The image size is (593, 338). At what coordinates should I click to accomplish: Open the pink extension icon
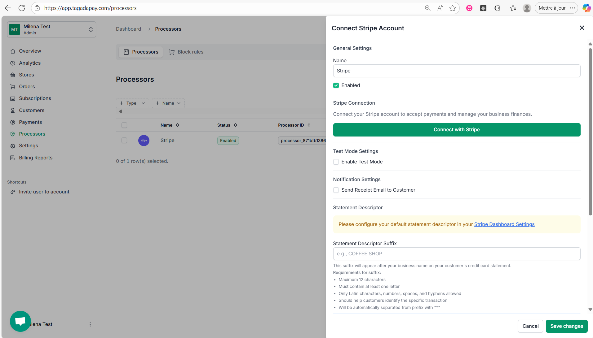click(469, 8)
